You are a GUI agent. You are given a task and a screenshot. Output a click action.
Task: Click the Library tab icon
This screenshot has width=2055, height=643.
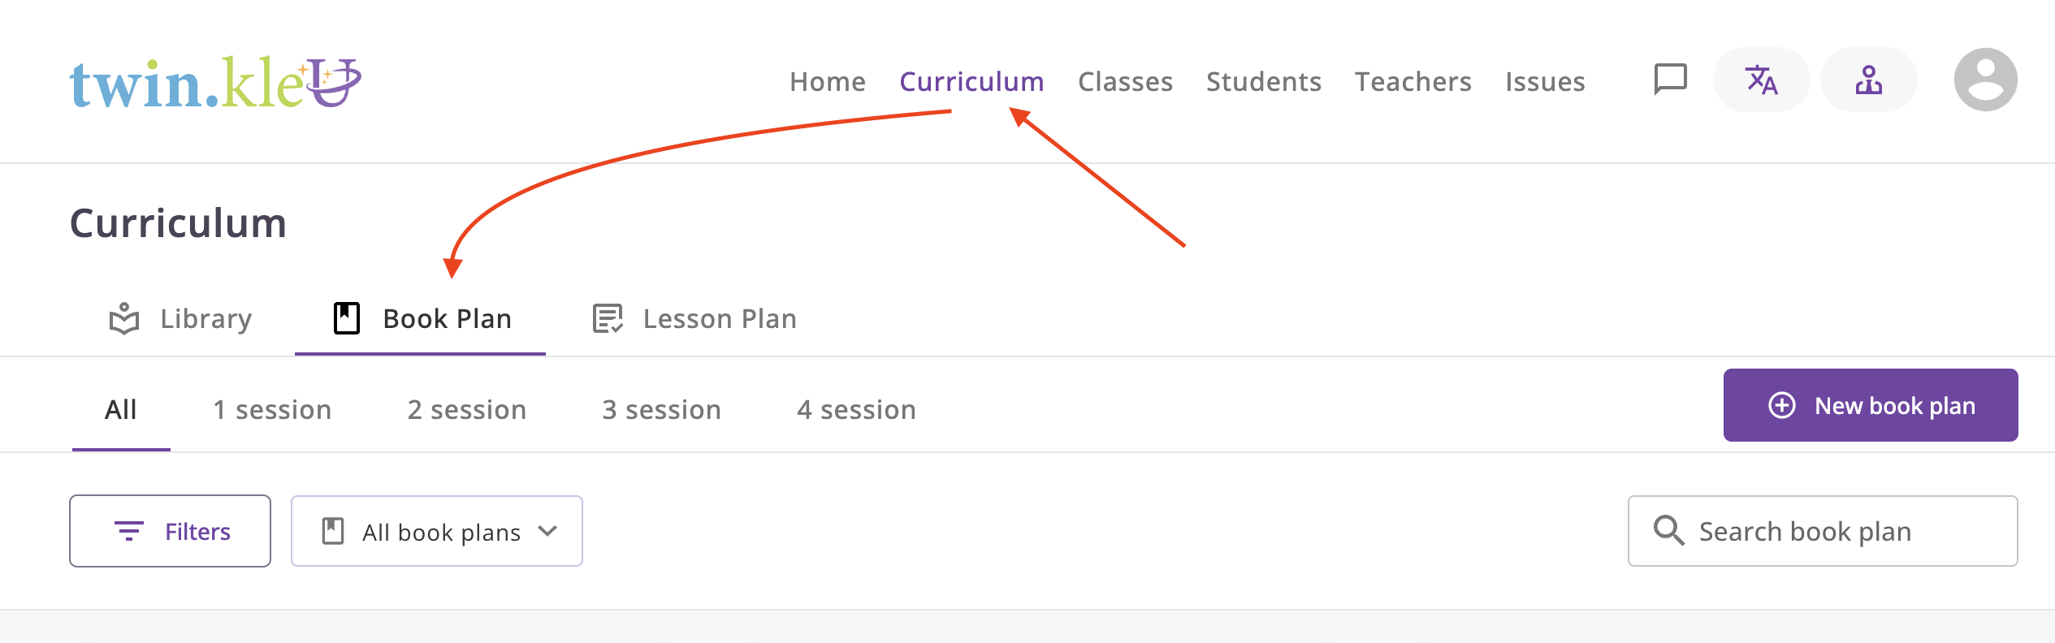click(124, 318)
